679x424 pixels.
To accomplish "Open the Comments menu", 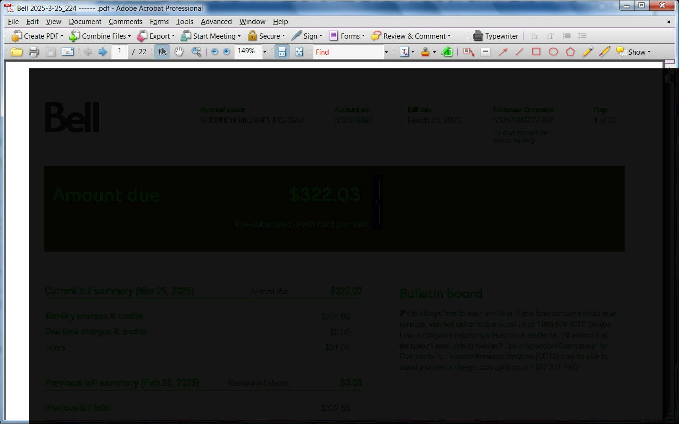I will coord(125,22).
